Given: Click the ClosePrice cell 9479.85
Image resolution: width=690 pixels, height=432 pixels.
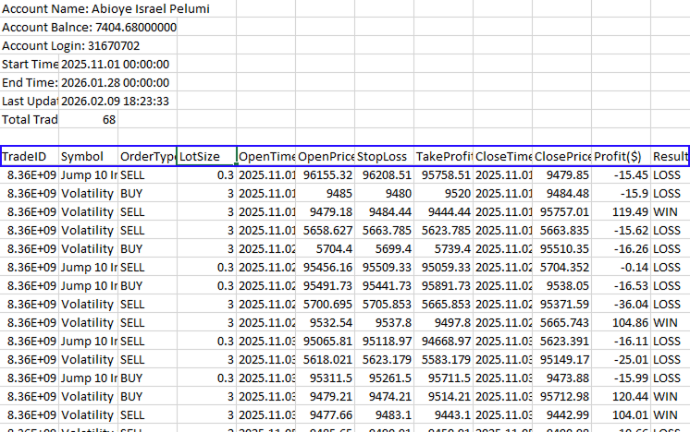Looking at the screenshot, I should click(x=561, y=174).
